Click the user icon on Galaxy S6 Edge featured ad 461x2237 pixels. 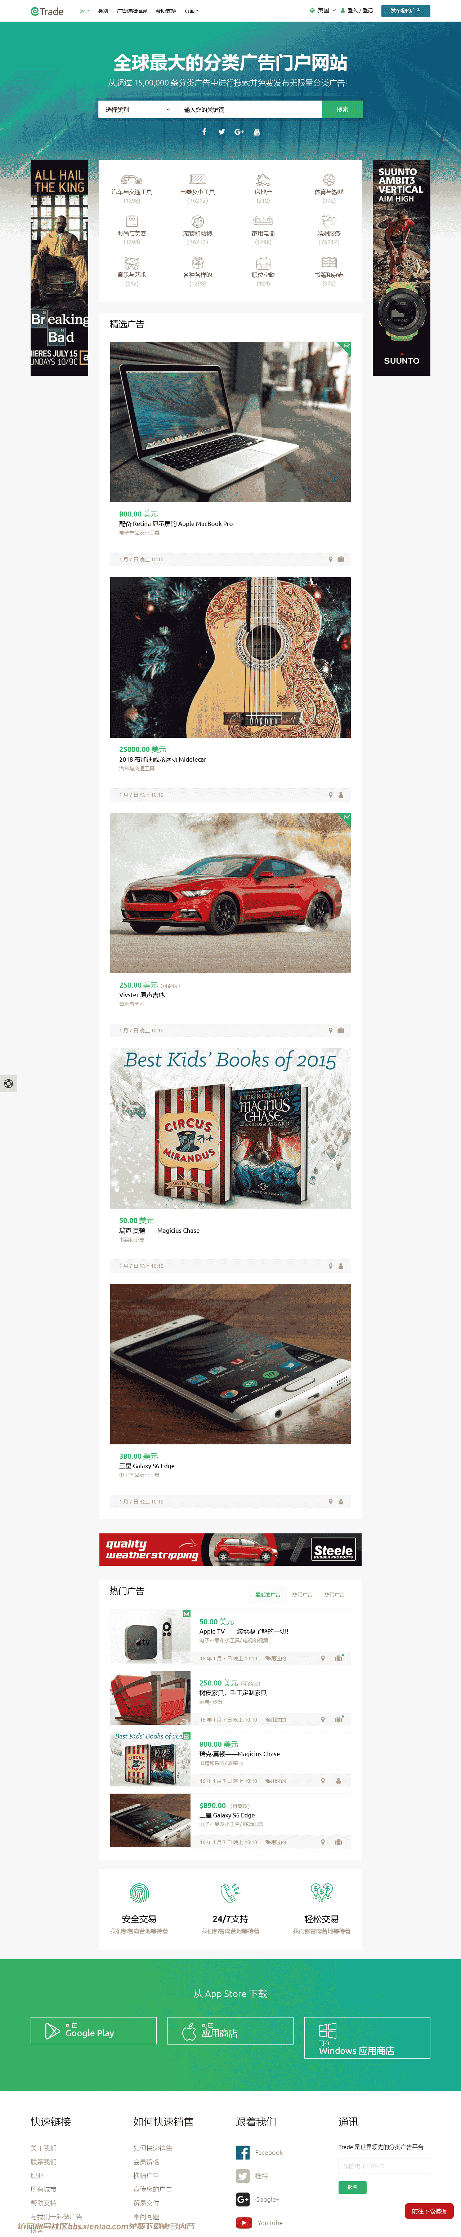(x=340, y=1501)
